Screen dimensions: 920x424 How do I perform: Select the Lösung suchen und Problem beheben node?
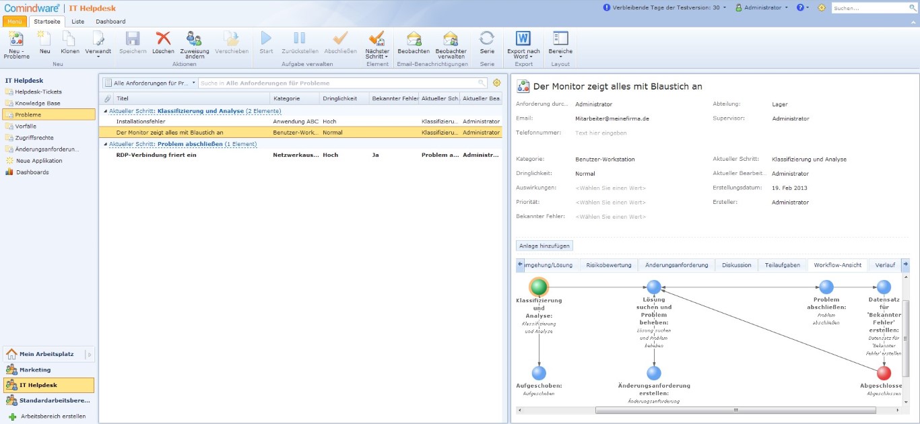654,287
